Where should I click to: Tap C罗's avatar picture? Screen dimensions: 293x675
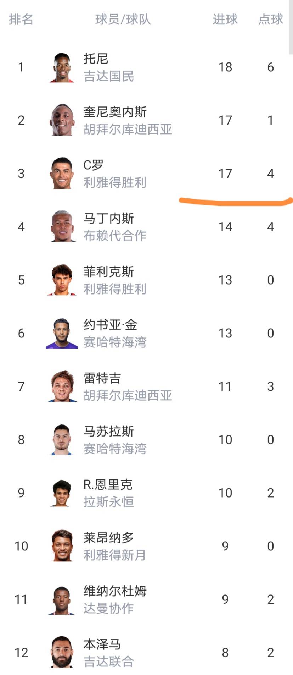tap(62, 174)
